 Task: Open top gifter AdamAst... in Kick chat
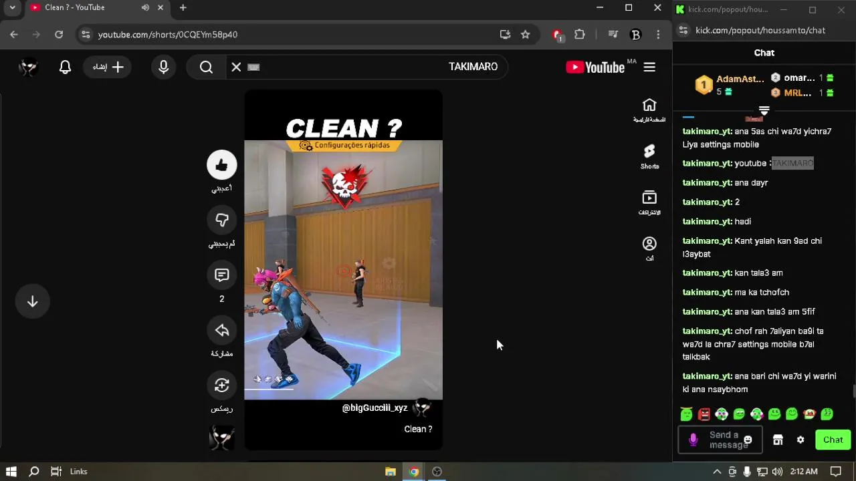(x=728, y=85)
